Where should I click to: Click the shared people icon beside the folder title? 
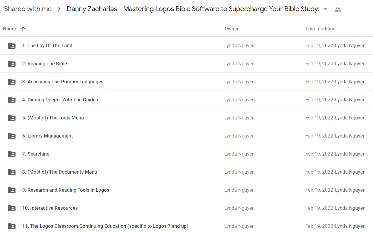tap(338, 9)
